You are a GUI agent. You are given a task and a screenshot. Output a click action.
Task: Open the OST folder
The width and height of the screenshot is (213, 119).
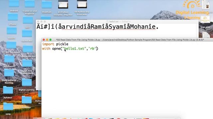point(28,20)
